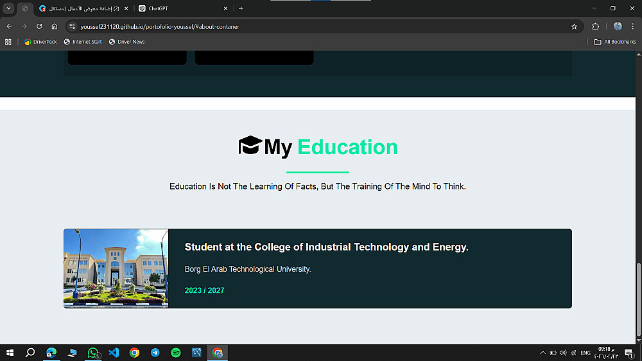The height and width of the screenshot is (361, 642).
Task: Open a new browser tab
Action: [x=241, y=8]
